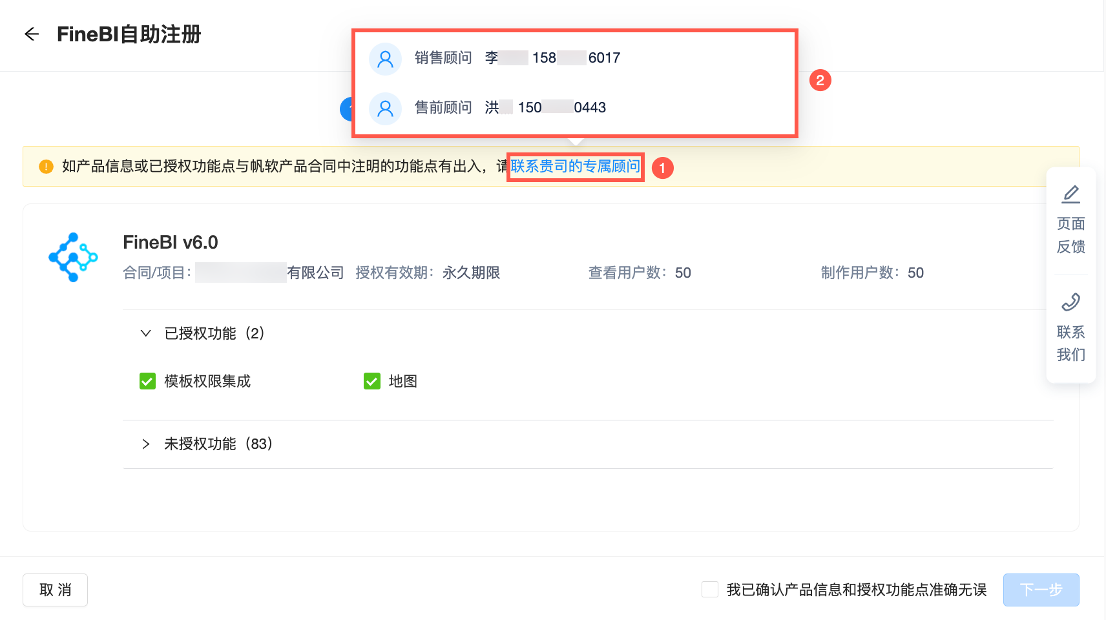Click the 已授权功能 (2) heading text
Image resolution: width=1106 pixels, height=620 pixels.
pyautogui.click(x=214, y=333)
